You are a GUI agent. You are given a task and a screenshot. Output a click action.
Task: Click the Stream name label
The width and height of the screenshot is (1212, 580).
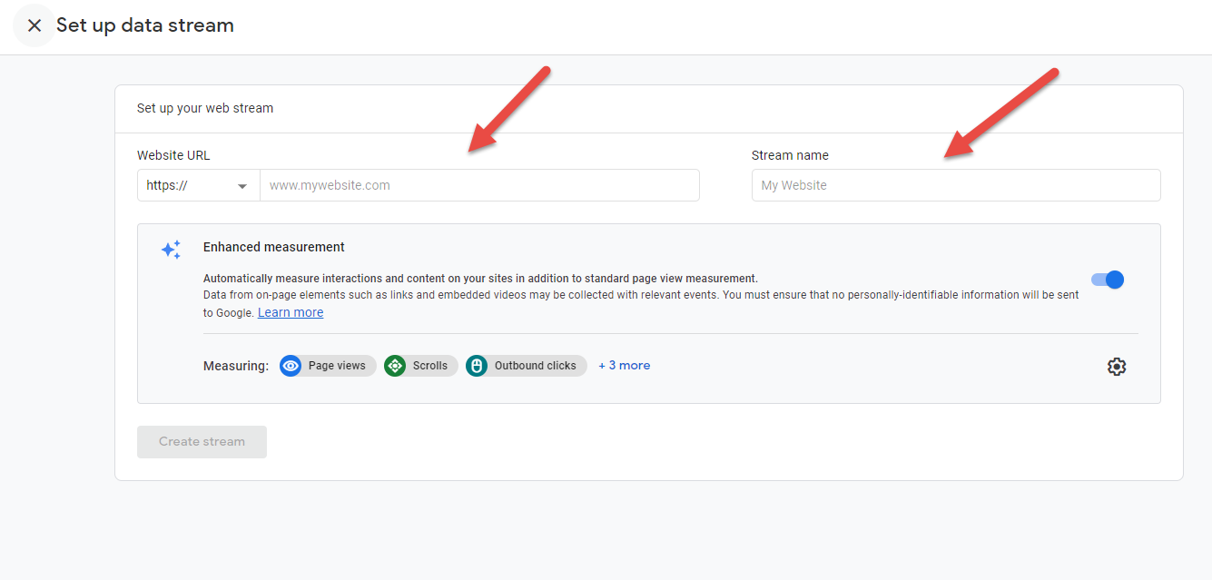tap(790, 155)
